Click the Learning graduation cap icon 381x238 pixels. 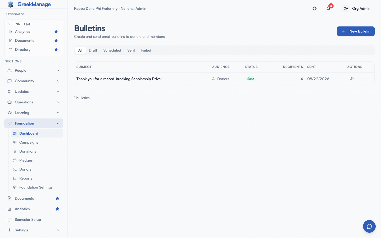tap(10, 113)
